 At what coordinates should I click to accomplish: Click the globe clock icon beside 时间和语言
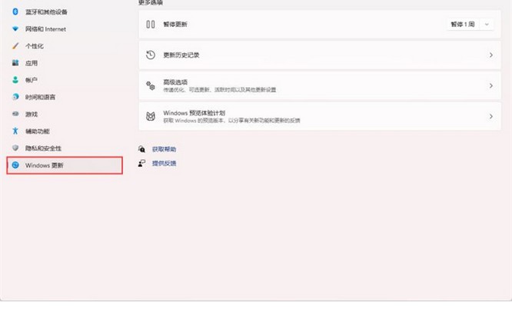(x=15, y=97)
